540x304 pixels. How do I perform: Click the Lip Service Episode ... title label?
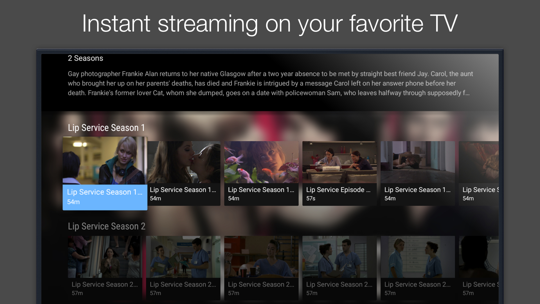(338, 190)
